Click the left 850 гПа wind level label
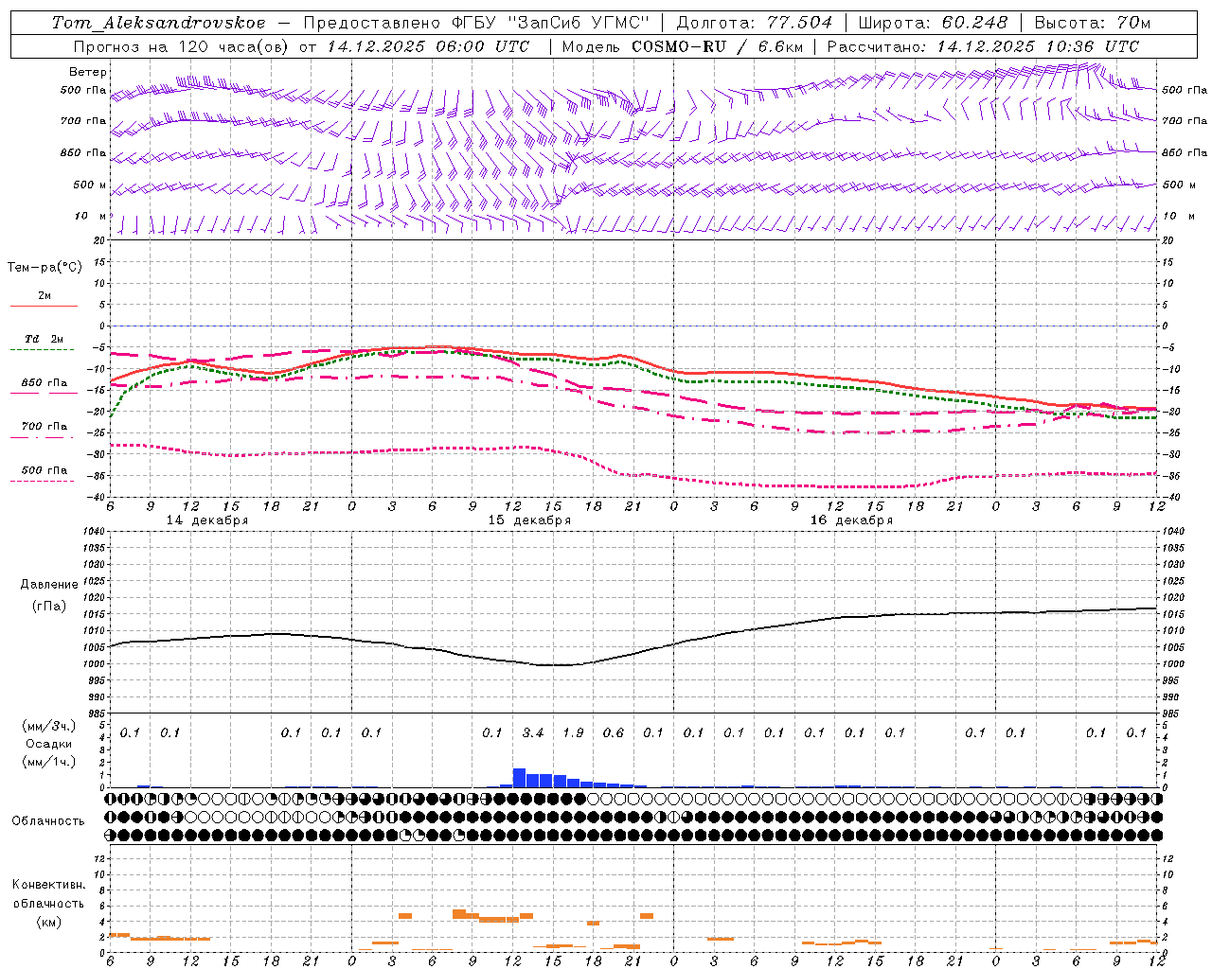1212x969 pixels. [x=83, y=152]
